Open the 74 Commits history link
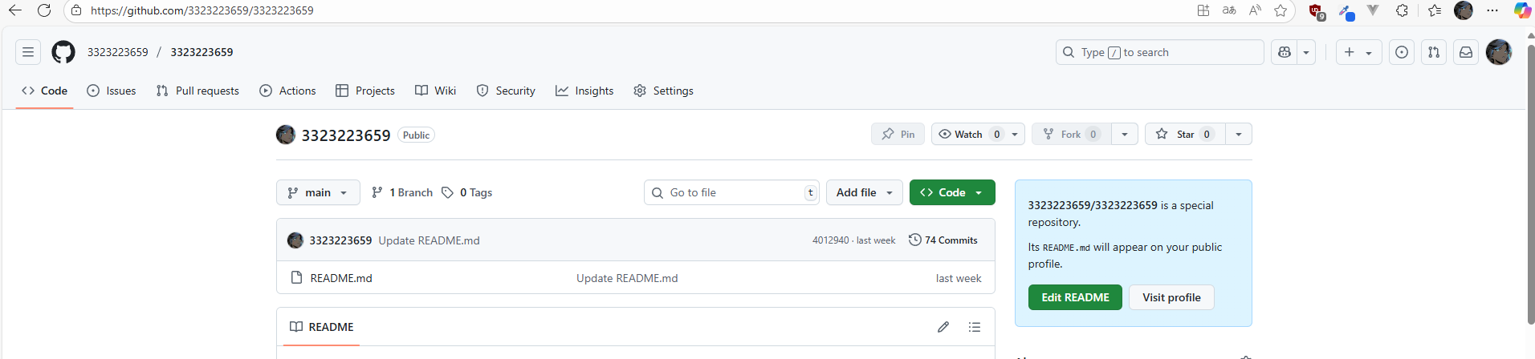This screenshot has height=359, width=1535. [x=943, y=240]
